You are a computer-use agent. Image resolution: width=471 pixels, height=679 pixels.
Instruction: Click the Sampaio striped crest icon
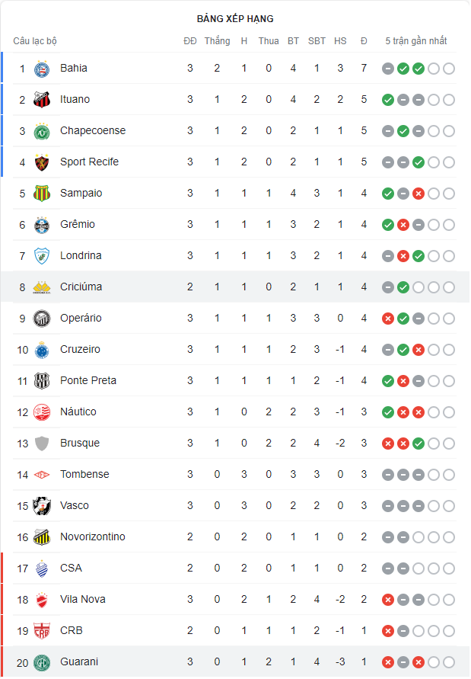pyautogui.click(x=42, y=194)
